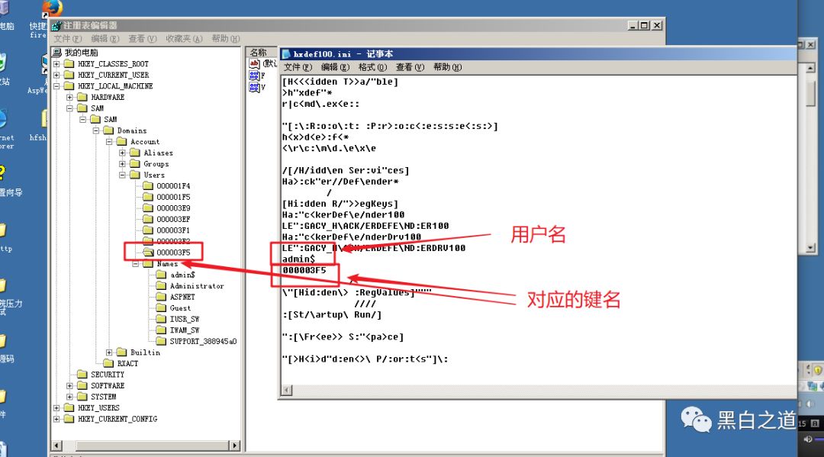Expand the HKEY_USERS node
The image size is (824, 457).
[x=56, y=407]
